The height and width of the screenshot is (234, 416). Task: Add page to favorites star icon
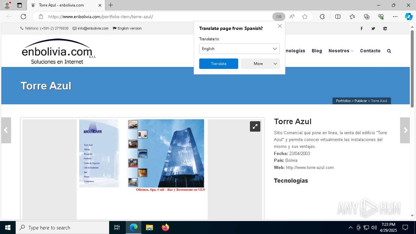pos(305,17)
